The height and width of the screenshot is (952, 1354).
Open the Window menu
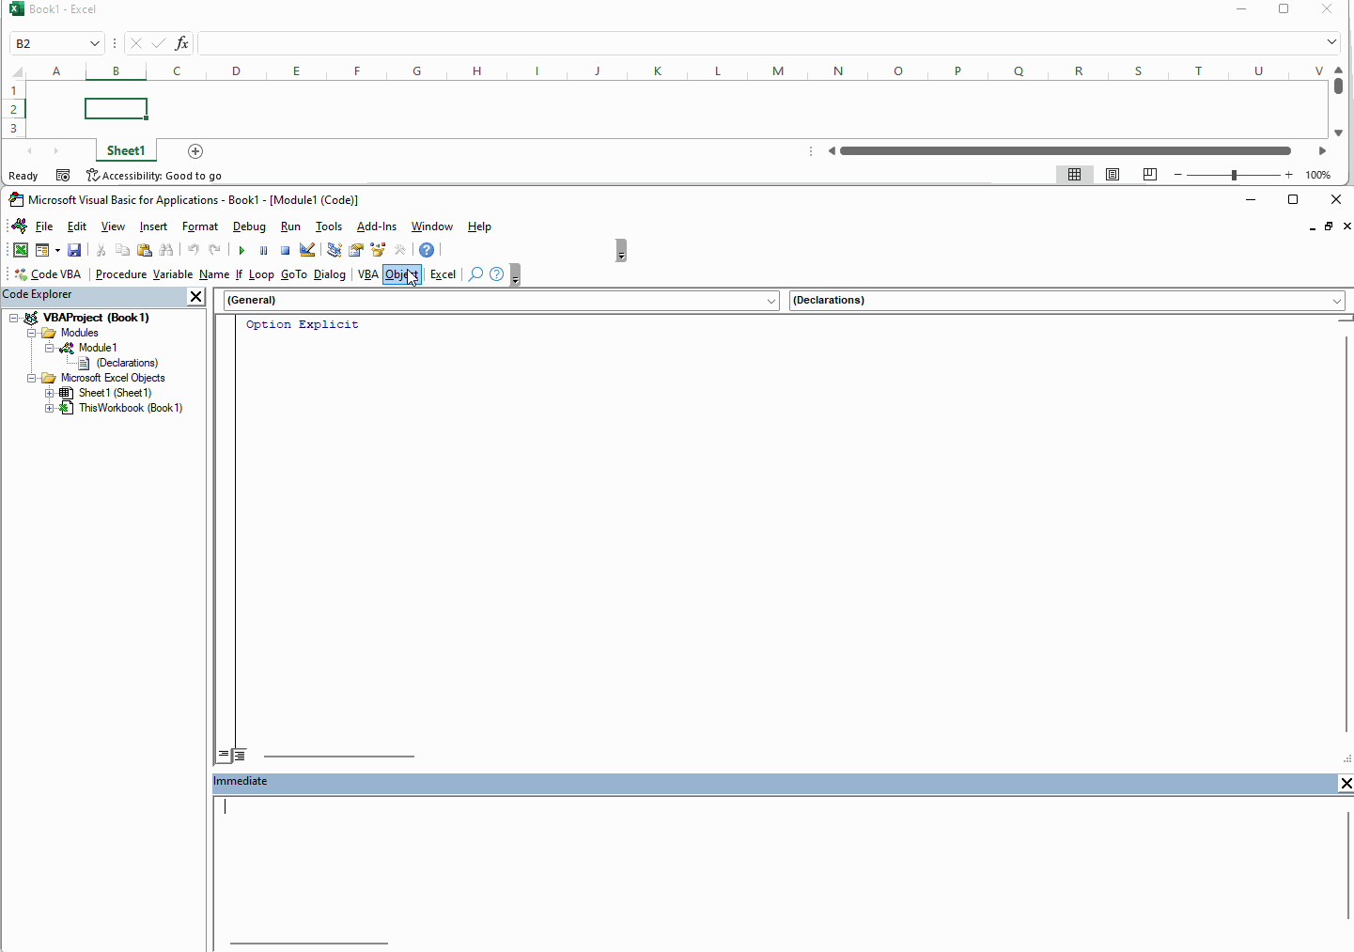(432, 226)
